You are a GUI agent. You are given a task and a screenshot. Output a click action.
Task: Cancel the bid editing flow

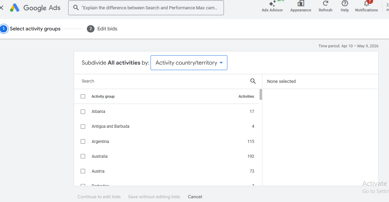point(195,196)
